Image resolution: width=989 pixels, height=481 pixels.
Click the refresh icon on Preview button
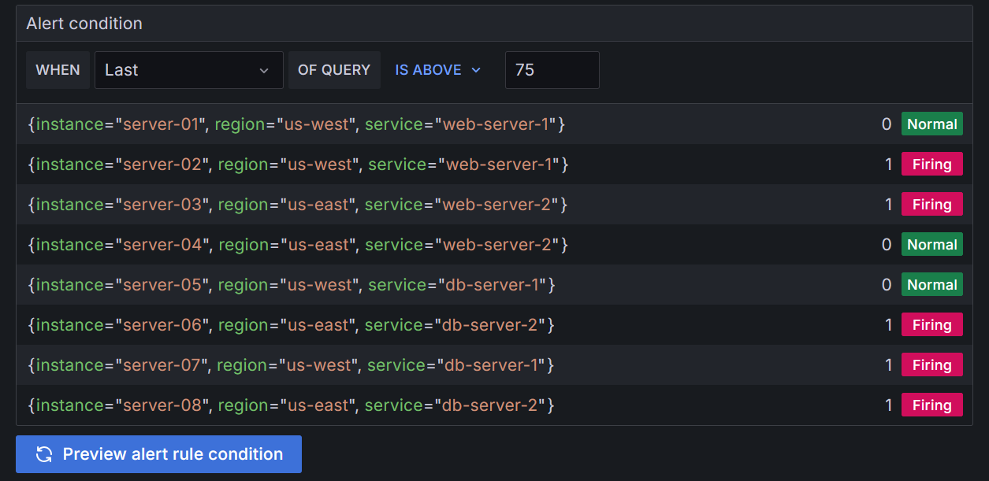(44, 454)
